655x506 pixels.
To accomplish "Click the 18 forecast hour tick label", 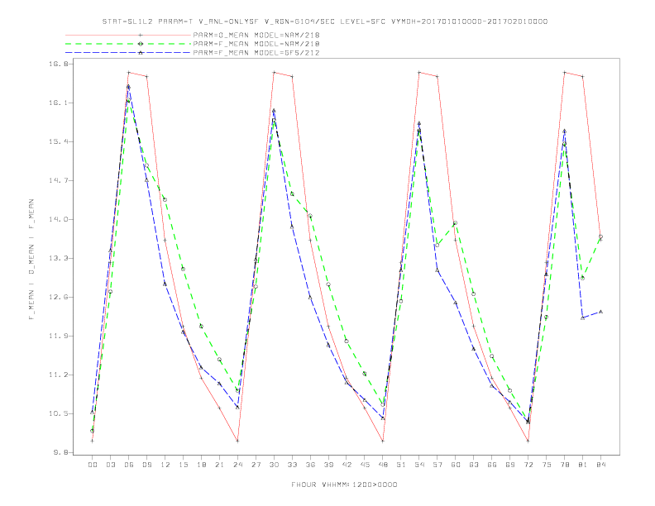I will 201,465.
